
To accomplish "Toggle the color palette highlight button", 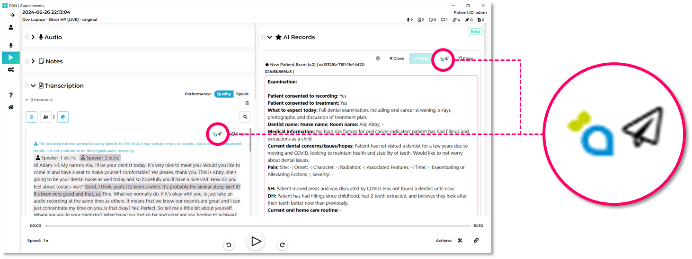I will [x=63, y=117].
